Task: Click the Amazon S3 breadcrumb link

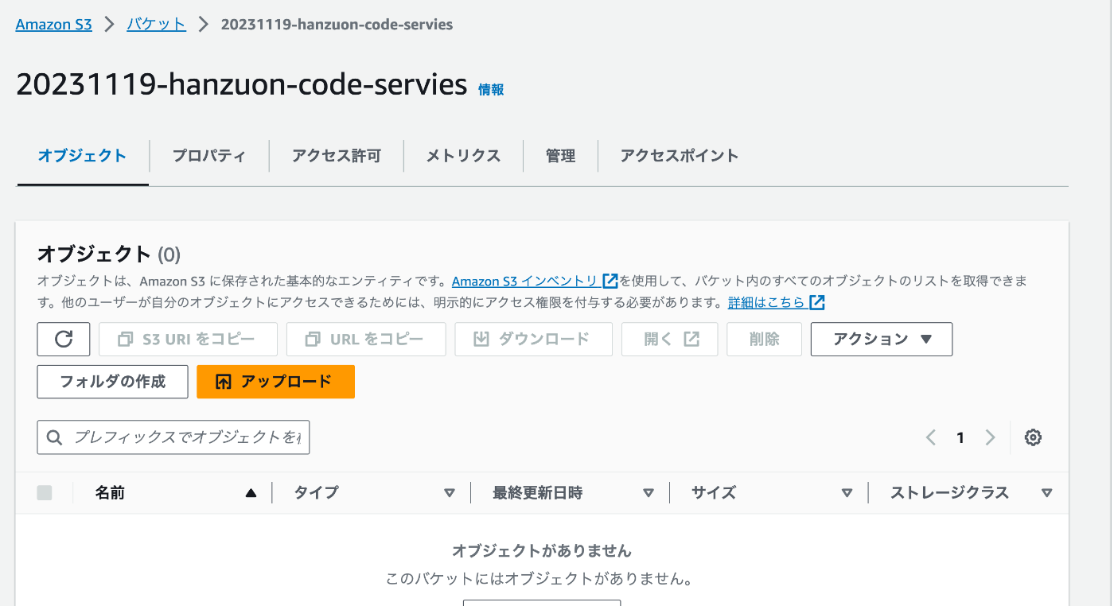Action: coord(54,25)
